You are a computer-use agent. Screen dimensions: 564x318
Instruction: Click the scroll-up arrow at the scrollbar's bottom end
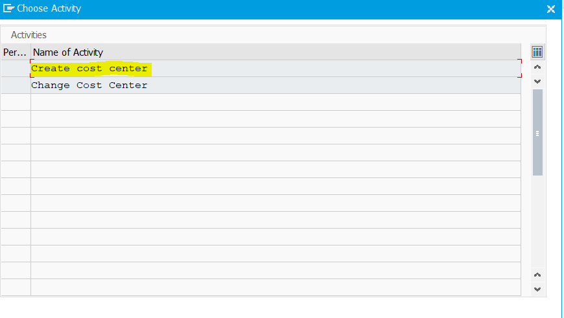click(x=537, y=275)
